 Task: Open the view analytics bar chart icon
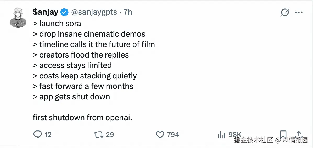(x=221, y=135)
